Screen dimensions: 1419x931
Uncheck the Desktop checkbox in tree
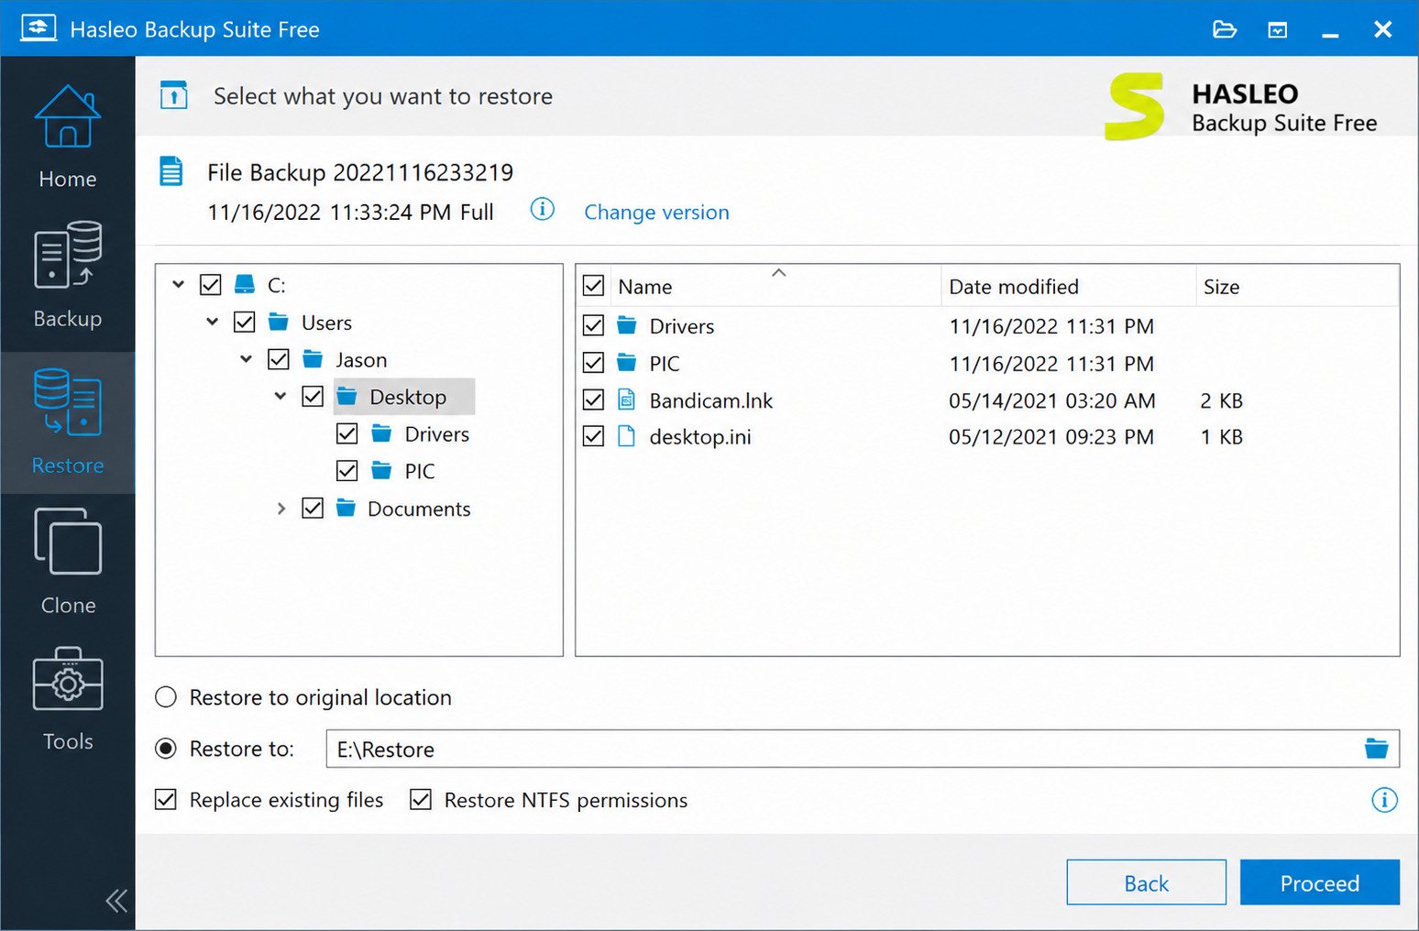313,397
